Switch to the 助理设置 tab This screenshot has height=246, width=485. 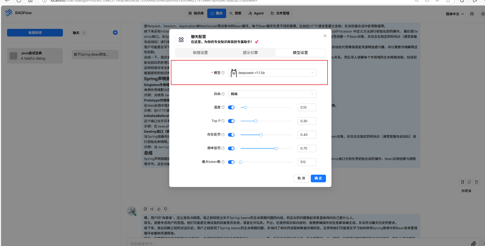click(x=200, y=53)
